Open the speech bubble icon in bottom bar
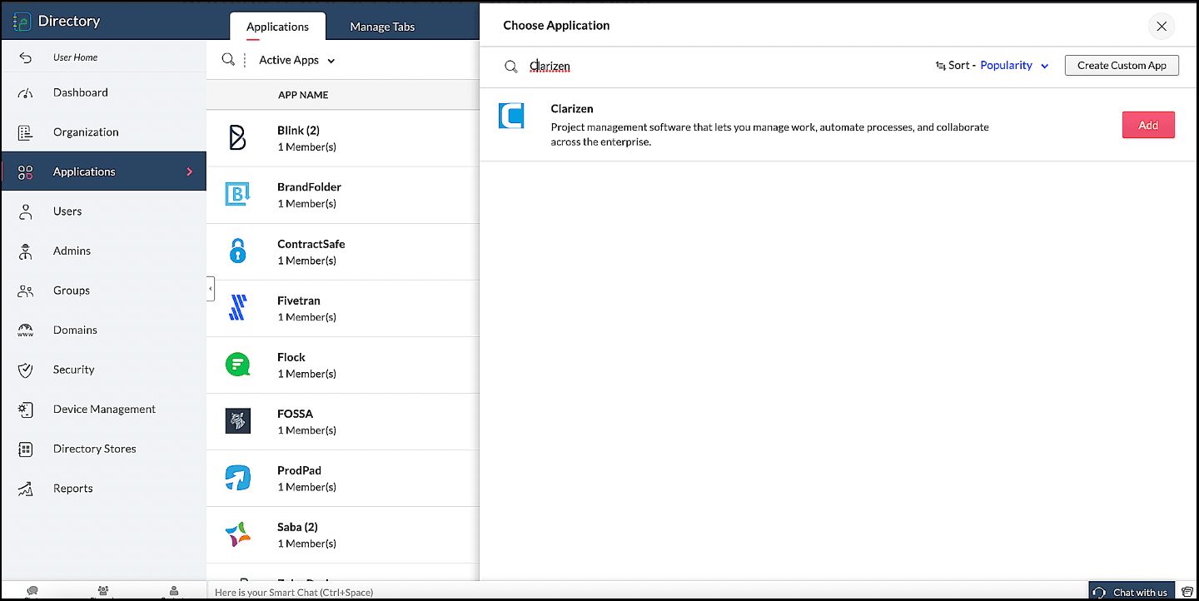 (x=32, y=591)
